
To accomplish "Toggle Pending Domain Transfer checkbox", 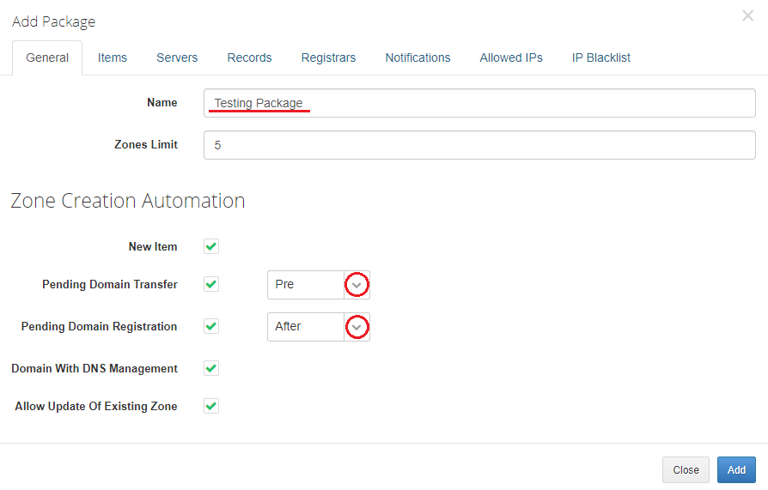I will [211, 284].
